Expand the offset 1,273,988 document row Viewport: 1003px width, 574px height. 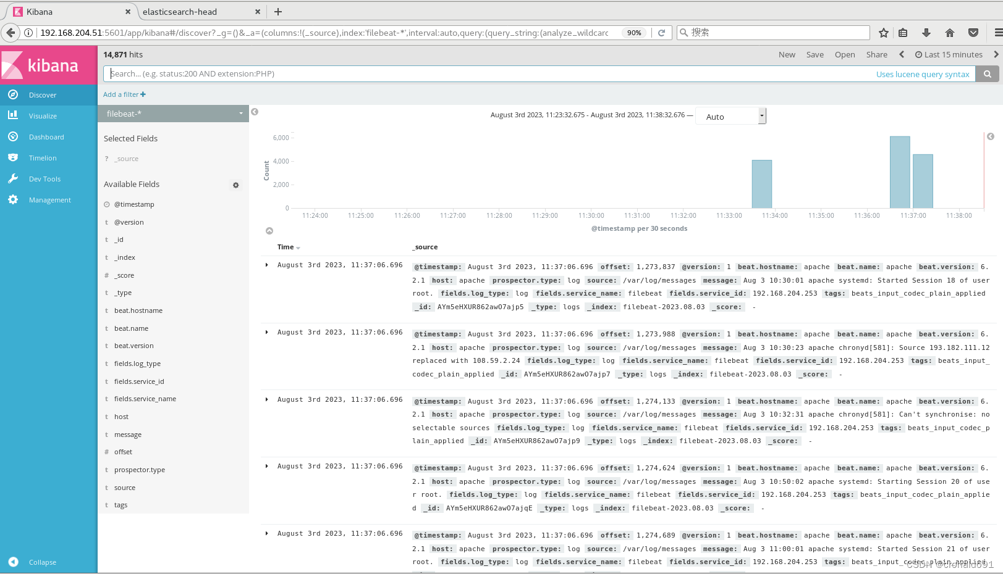pyautogui.click(x=267, y=332)
